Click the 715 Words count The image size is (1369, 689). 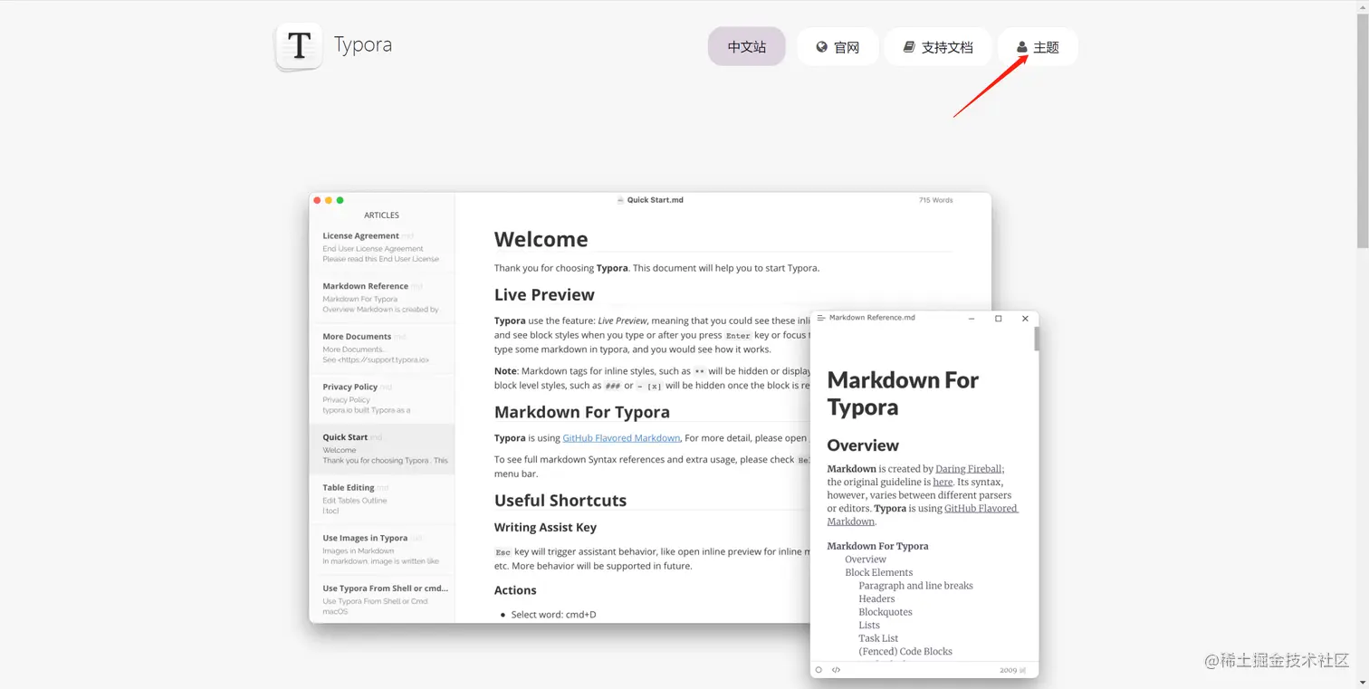pos(935,200)
